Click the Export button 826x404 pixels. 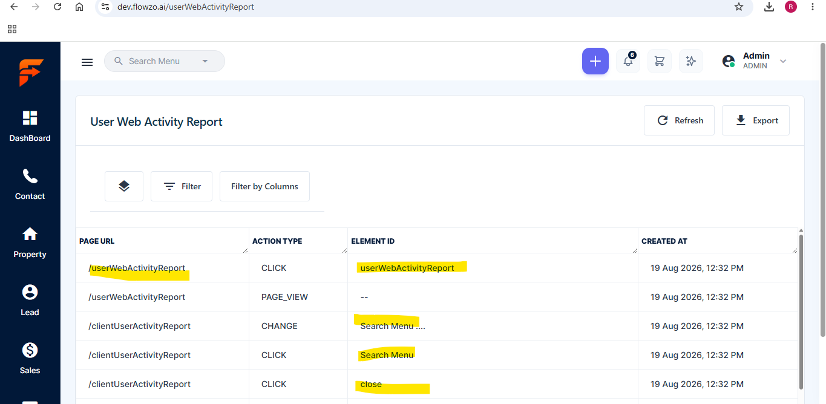click(756, 120)
